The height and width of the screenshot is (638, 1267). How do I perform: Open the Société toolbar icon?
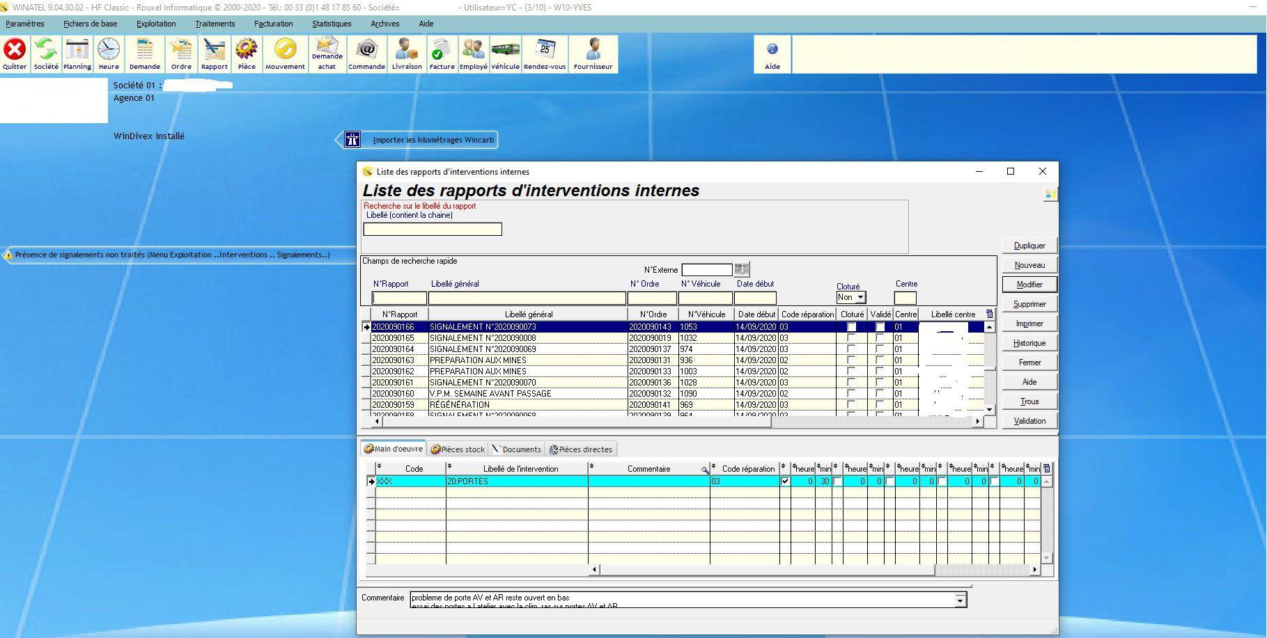(x=46, y=54)
